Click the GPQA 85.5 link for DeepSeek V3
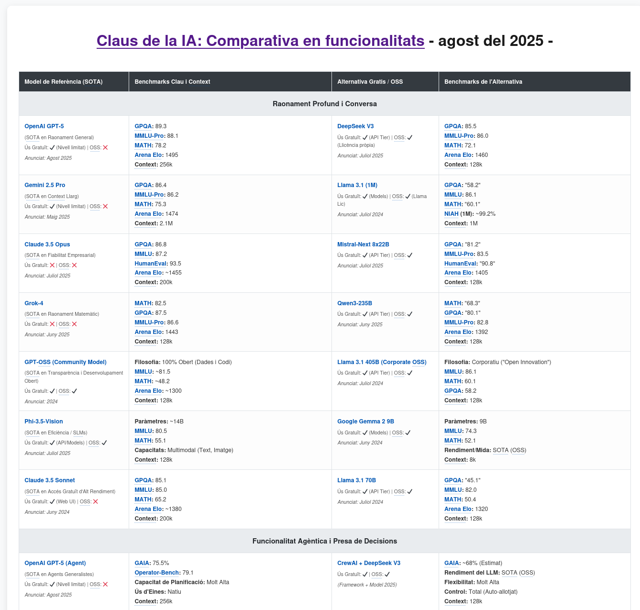Viewport: 640px width, 610px height. point(453,126)
